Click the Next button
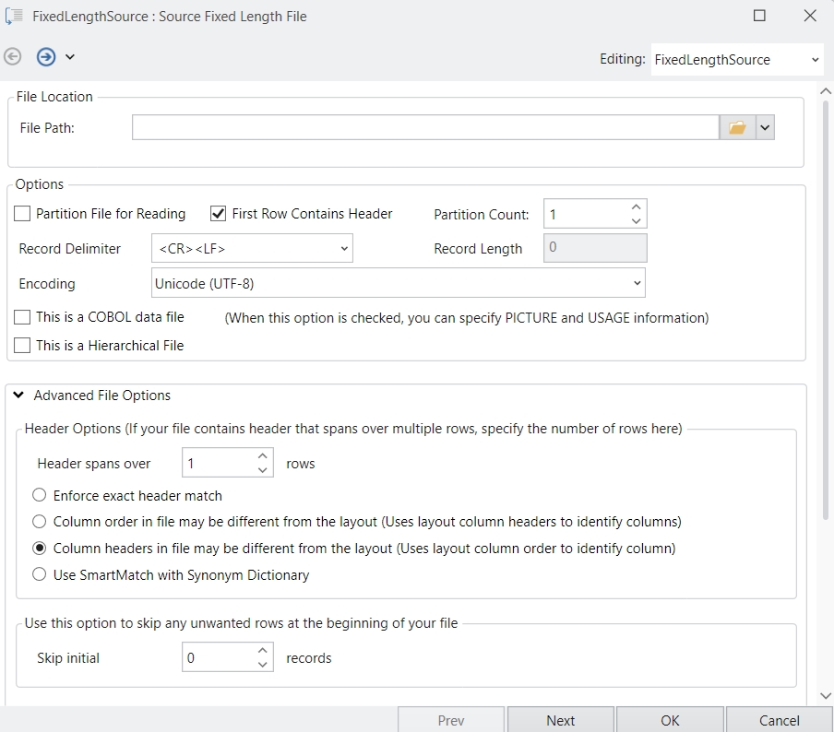 pos(560,720)
